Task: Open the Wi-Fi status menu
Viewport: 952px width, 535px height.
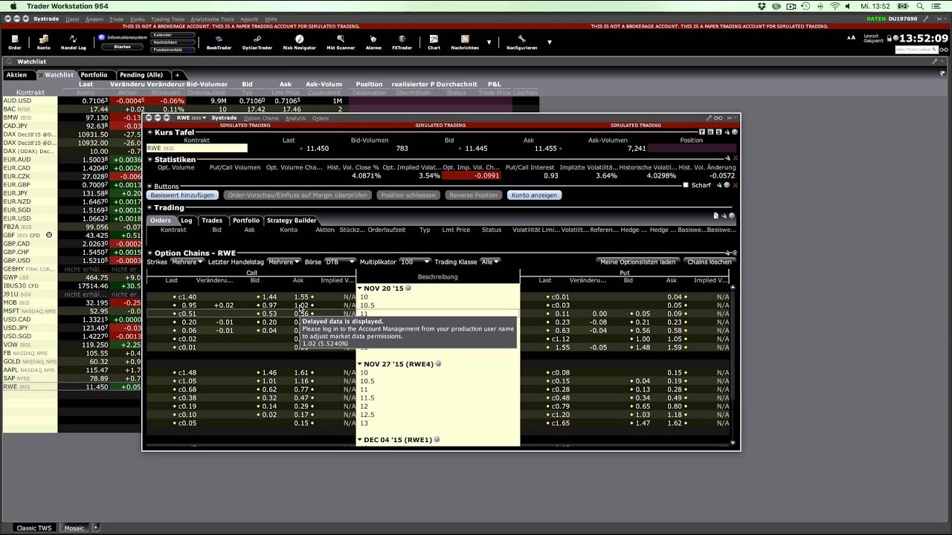Action: point(834,6)
